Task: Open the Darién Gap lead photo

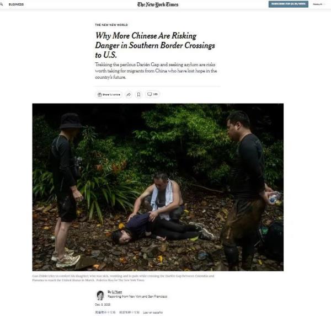Action: pyautogui.click(x=158, y=187)
